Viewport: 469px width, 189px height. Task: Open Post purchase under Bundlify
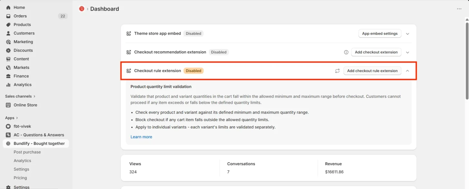coord(27,152)
